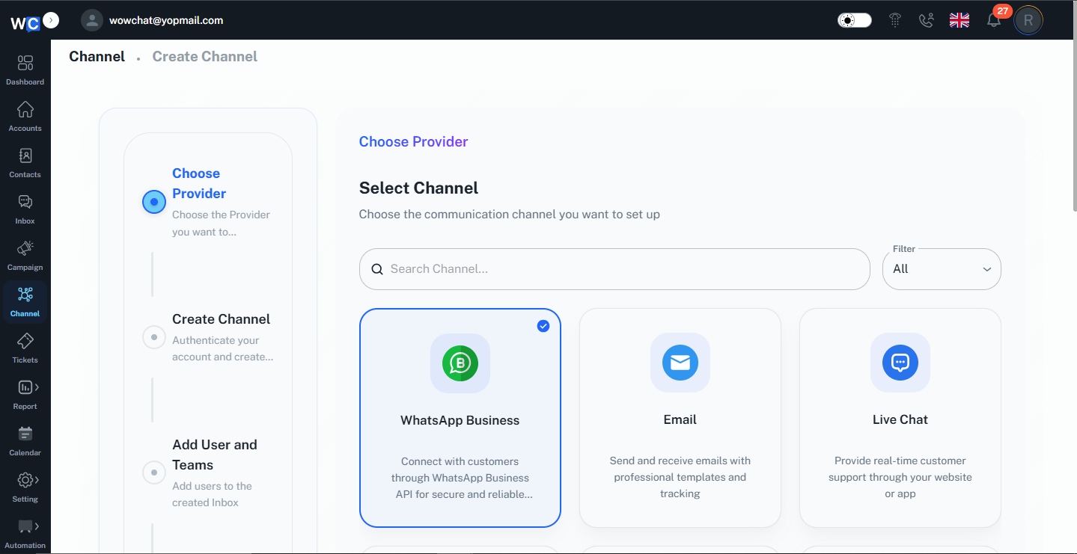Click the Channel breadcrumb

tap(97, 57)
